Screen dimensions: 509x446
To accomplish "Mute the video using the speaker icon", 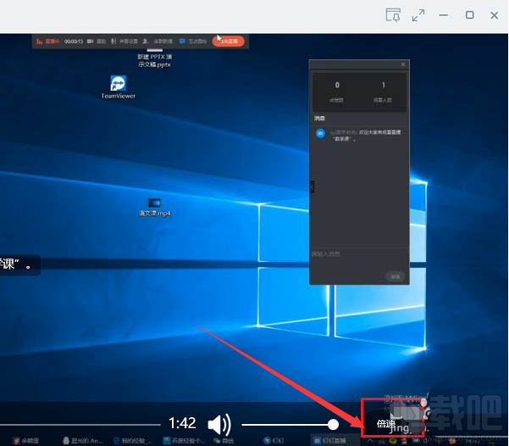I will coord(219,425).
